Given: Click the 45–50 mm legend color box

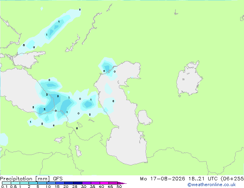Looking at the screenshot, I should 113,183.
